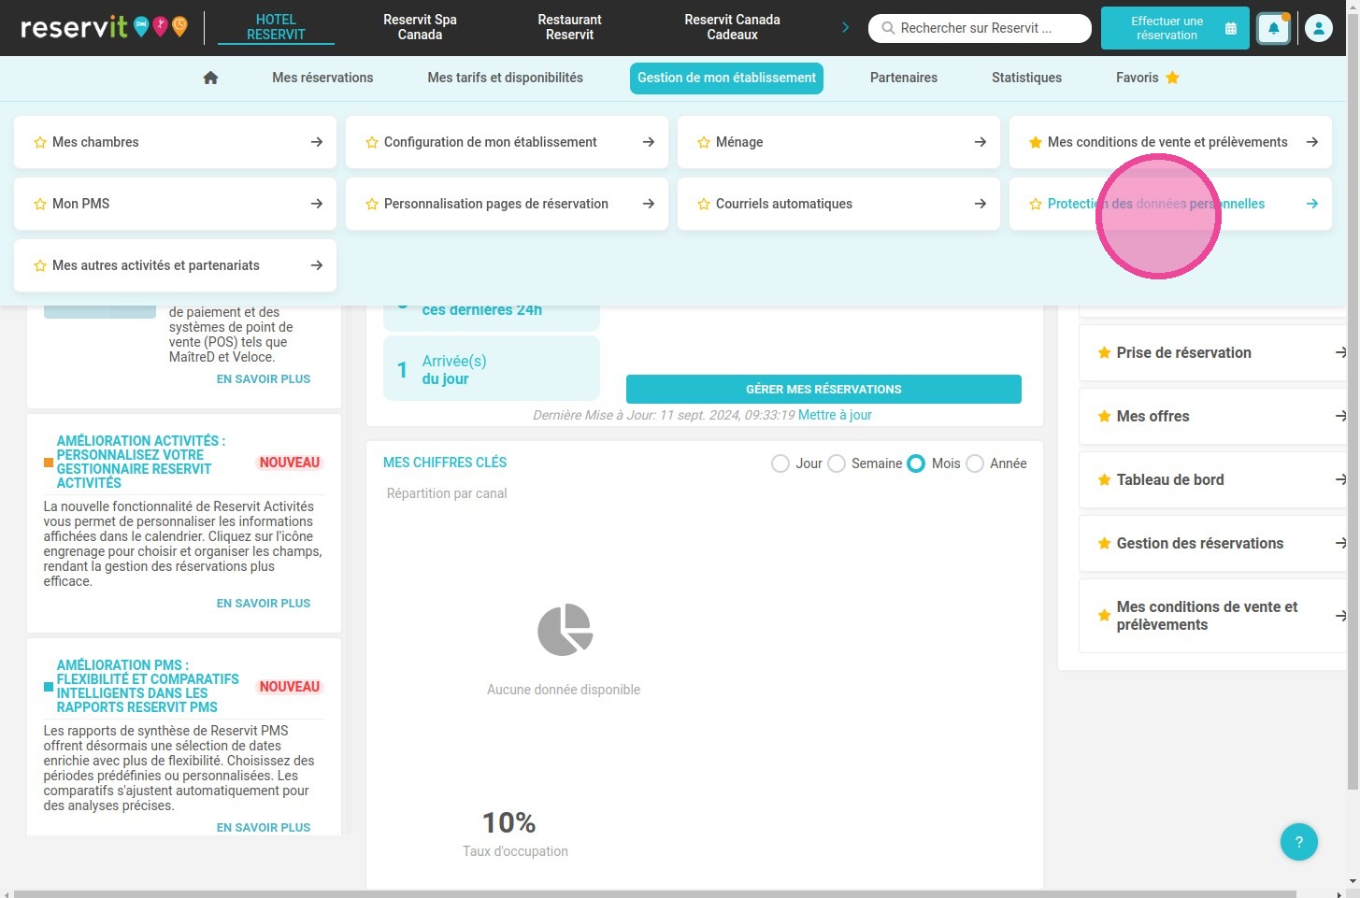Expand the Mes réservations menu
1360x898 pixels.
coord(322,78)
